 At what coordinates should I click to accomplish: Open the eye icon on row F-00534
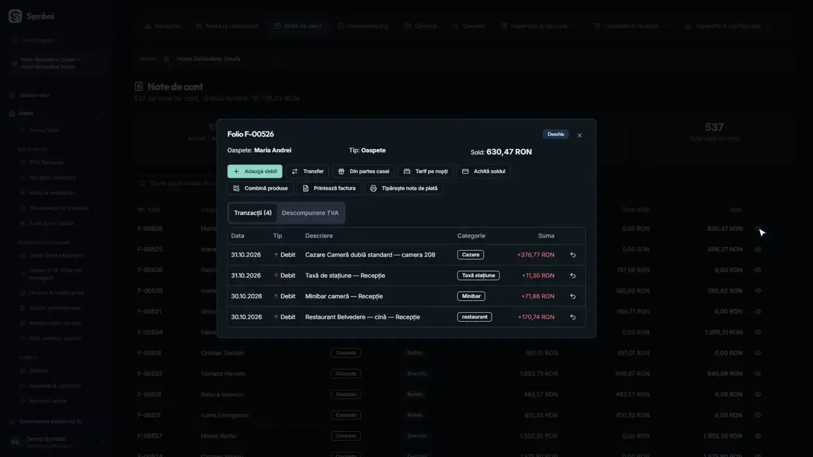758,332
